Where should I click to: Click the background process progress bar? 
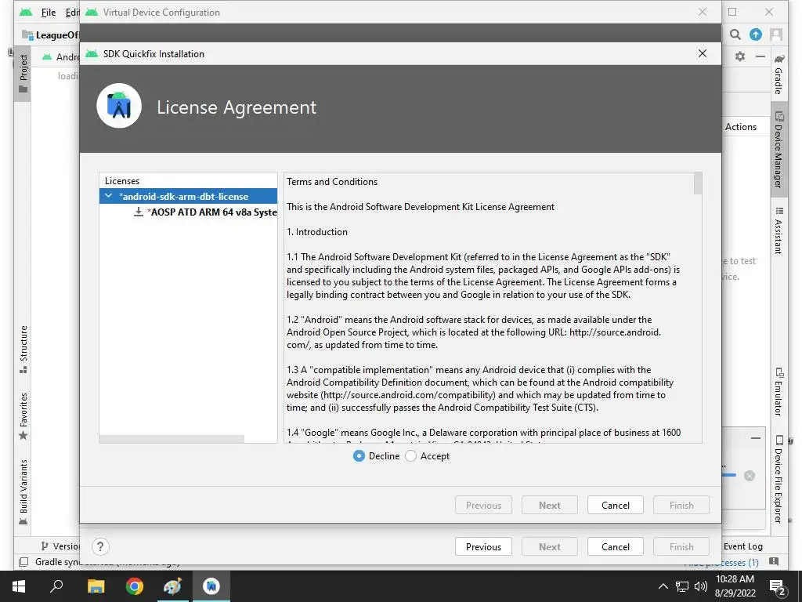tap(729, 475)
